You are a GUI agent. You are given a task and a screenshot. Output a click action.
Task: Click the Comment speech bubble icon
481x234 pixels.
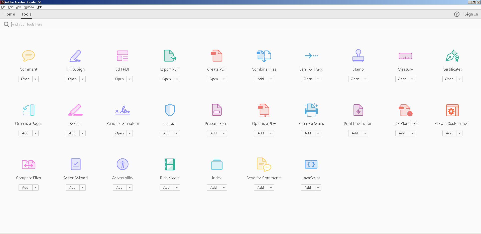pos(28,56)
